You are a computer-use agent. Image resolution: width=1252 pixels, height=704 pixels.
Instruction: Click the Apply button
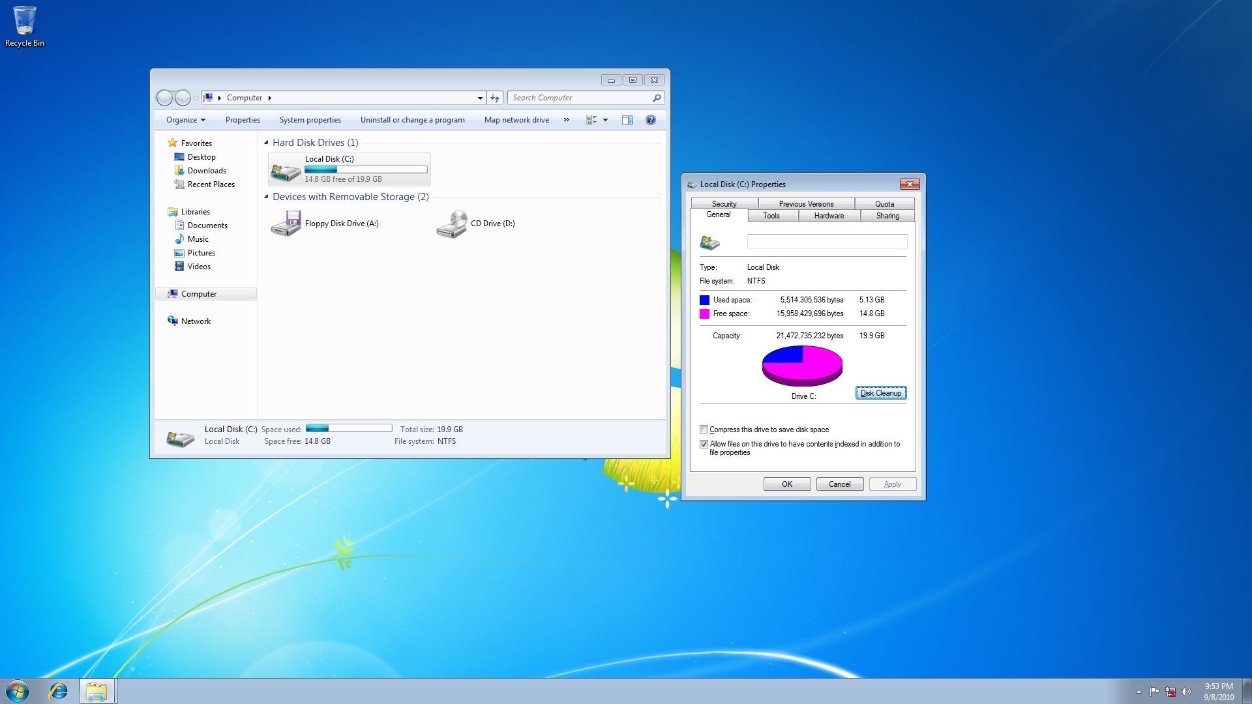click(893, 484)
